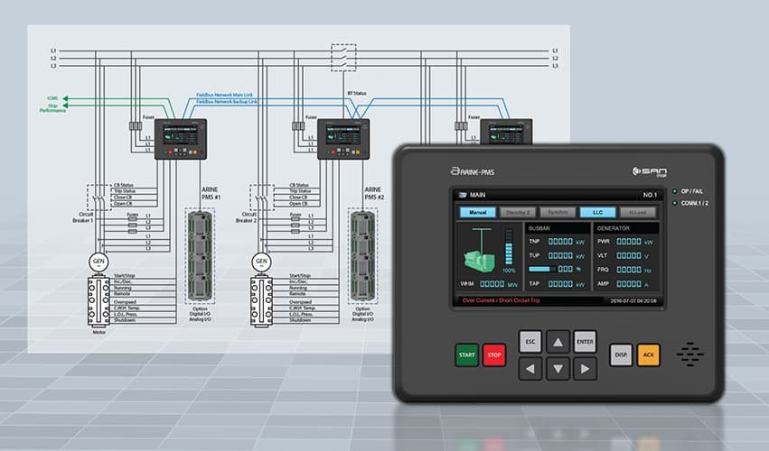The width and height of the screenshot is (769, 451).
Task: Click the Circuit Breaker 1 caption
Action: [x=82, y=217]
